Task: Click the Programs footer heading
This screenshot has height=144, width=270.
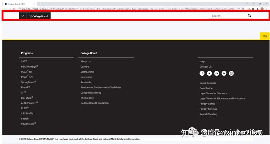Action: click(x=27, y=53)
